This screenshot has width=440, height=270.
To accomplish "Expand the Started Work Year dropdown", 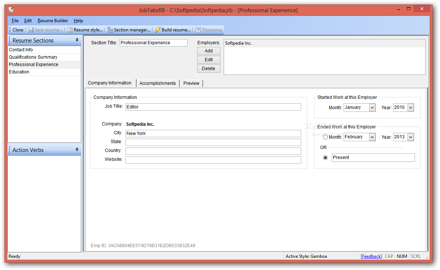I will (x=410, y=107).
